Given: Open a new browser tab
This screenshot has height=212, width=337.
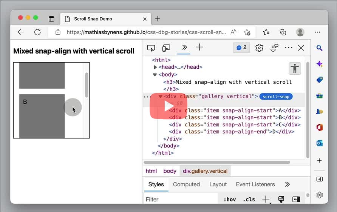Looking at the screenshot, I should click(158, 18).
